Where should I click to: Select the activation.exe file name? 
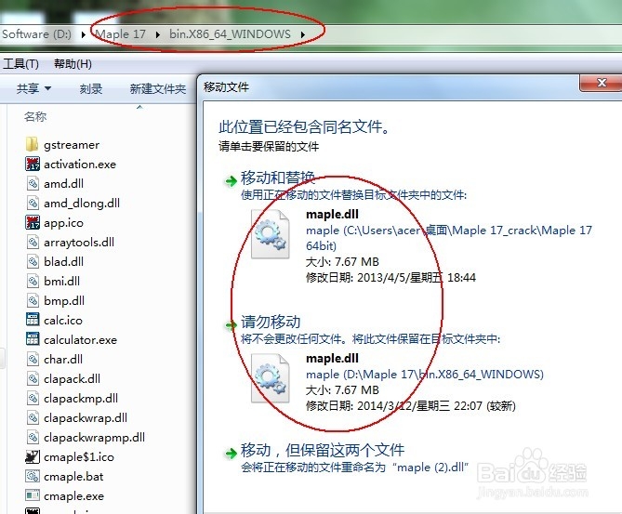[80, 165]
